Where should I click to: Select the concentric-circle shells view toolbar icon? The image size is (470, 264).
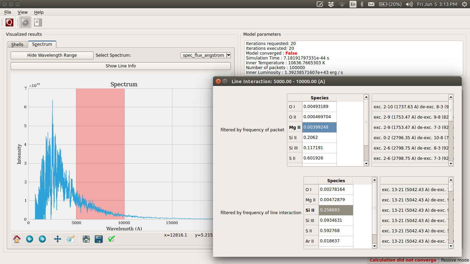click(x=25, y=23)
